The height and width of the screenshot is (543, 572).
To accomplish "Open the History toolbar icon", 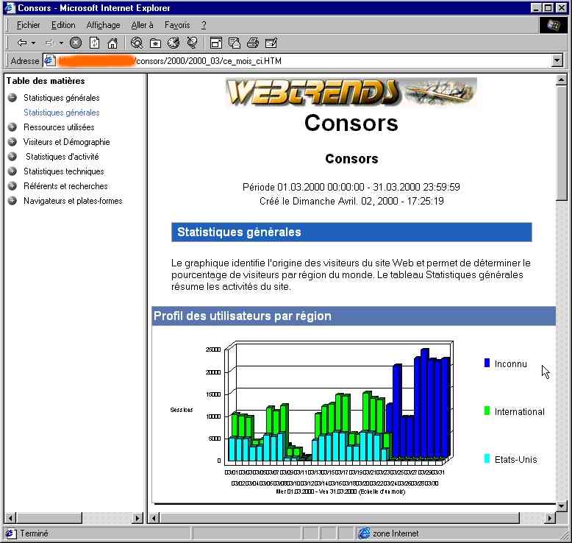I will click(174, 43).
